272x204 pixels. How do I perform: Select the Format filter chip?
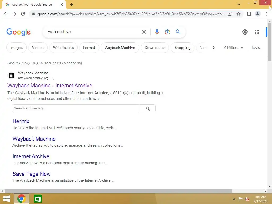click(x=89, y=48)
